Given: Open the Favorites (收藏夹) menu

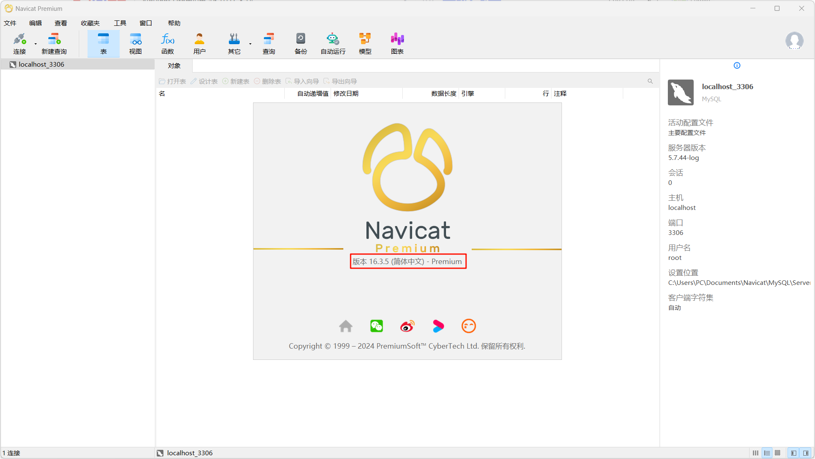Looking at the screenshot, I should pyautogui.click(x=90, y=23).
